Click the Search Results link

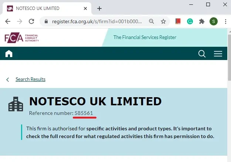31,79
